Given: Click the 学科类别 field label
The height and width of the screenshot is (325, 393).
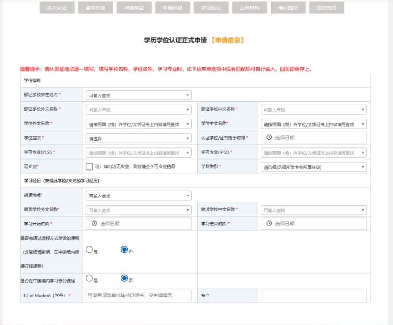Looking at the screenshot, I should [209, 166].
